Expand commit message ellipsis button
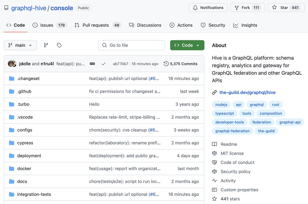Image resolution: width=308 pixels, height=204 pixels. pos(92,64)
